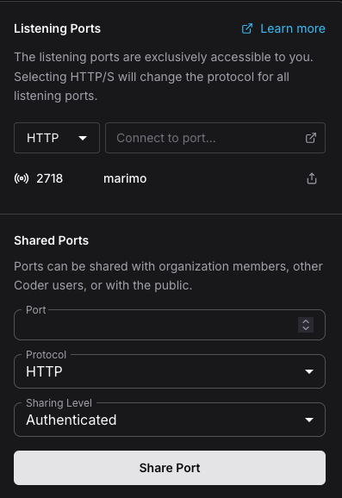Share port 2718 using the share icon
342x498 pixels.
click(x=312, y=178)
